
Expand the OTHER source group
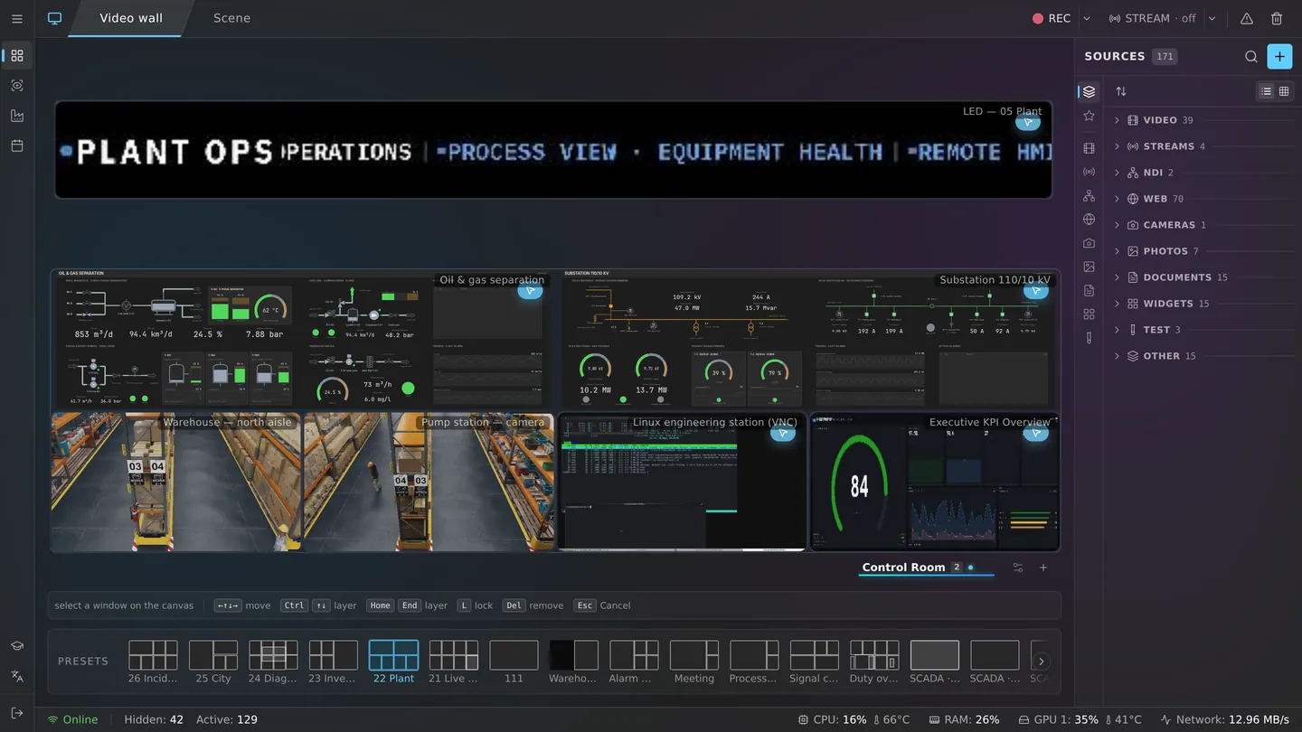(1203, 356)
